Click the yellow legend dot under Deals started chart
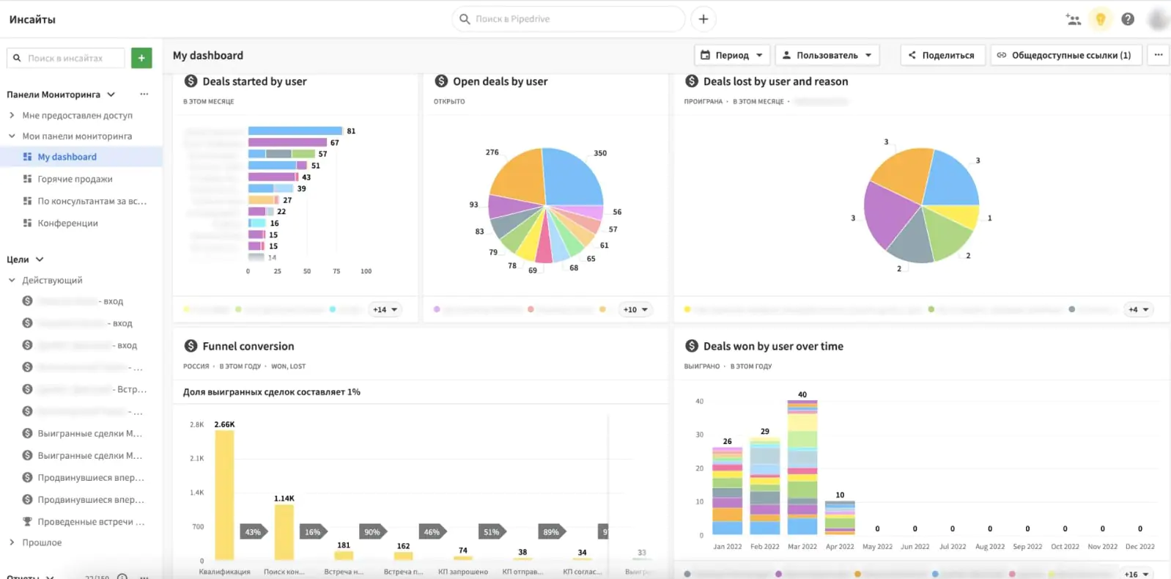The height and width of the screenshot is (579, 1171). tap(186, 309)
